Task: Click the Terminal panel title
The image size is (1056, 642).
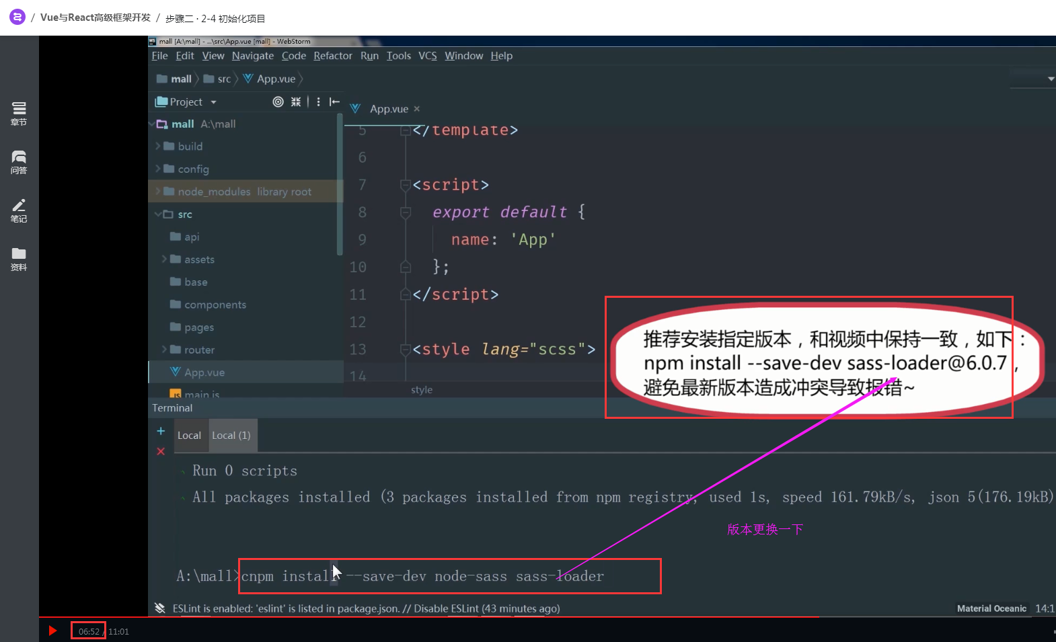Action: tap(172, 408)
